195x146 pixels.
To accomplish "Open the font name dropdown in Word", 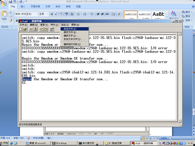I will [x=37, y=14].
